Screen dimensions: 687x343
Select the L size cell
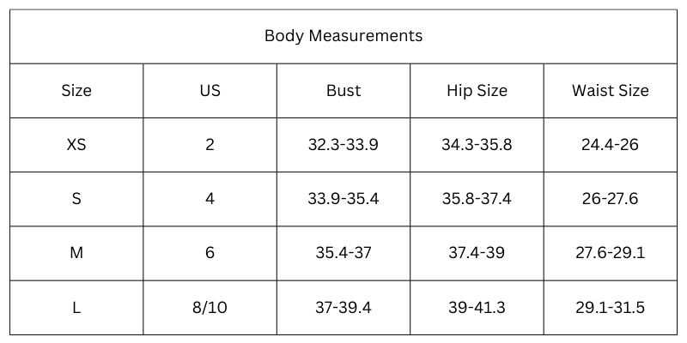point(76,307)
